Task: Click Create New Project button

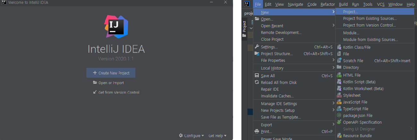Action: click(111, 73)
